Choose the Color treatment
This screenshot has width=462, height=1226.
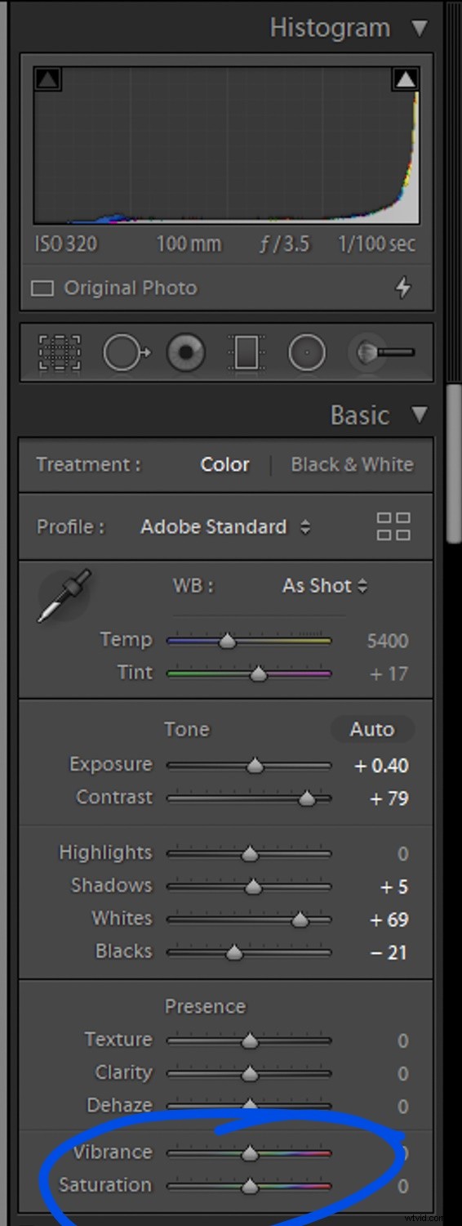tap(225, 464)
